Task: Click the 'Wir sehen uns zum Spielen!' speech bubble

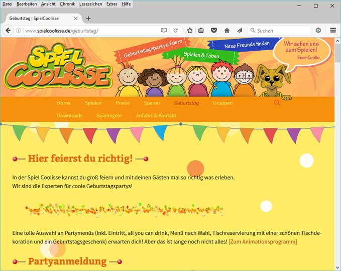Action: pyautogui.click(x=302, y=53)
